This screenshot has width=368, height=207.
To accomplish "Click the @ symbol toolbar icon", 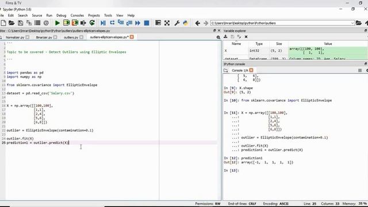I will tap(46, 23).
